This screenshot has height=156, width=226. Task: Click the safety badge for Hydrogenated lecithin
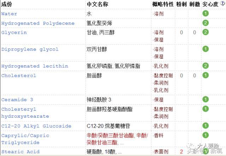206,66
